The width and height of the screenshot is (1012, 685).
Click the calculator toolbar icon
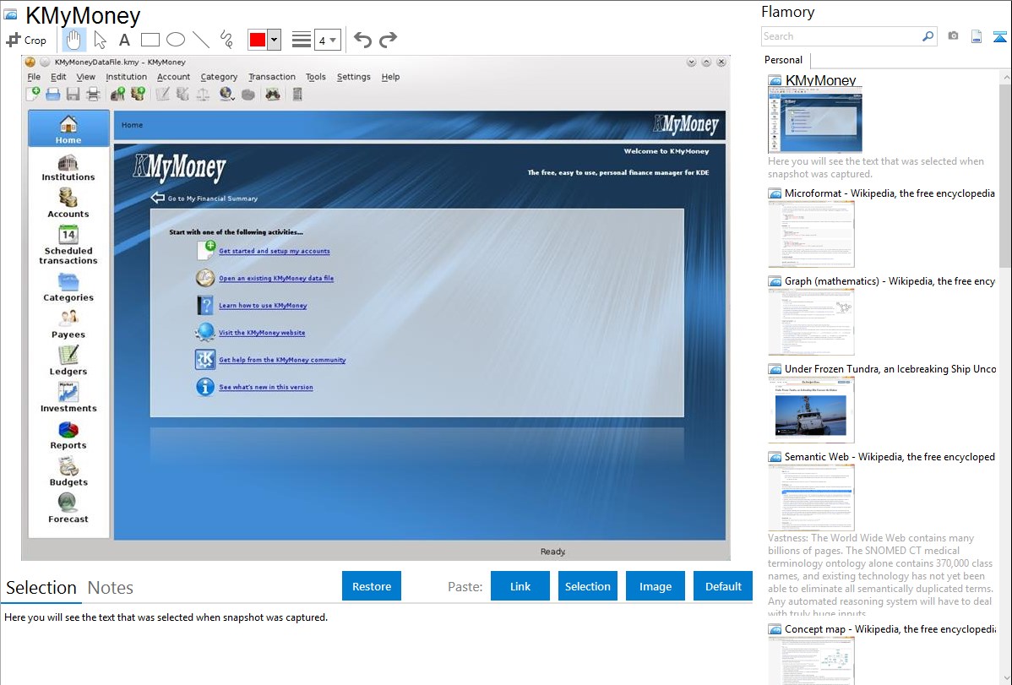point(297,95)
